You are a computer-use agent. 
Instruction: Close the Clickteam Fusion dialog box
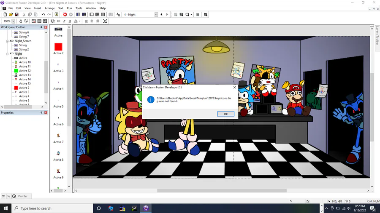click(234, 88)
